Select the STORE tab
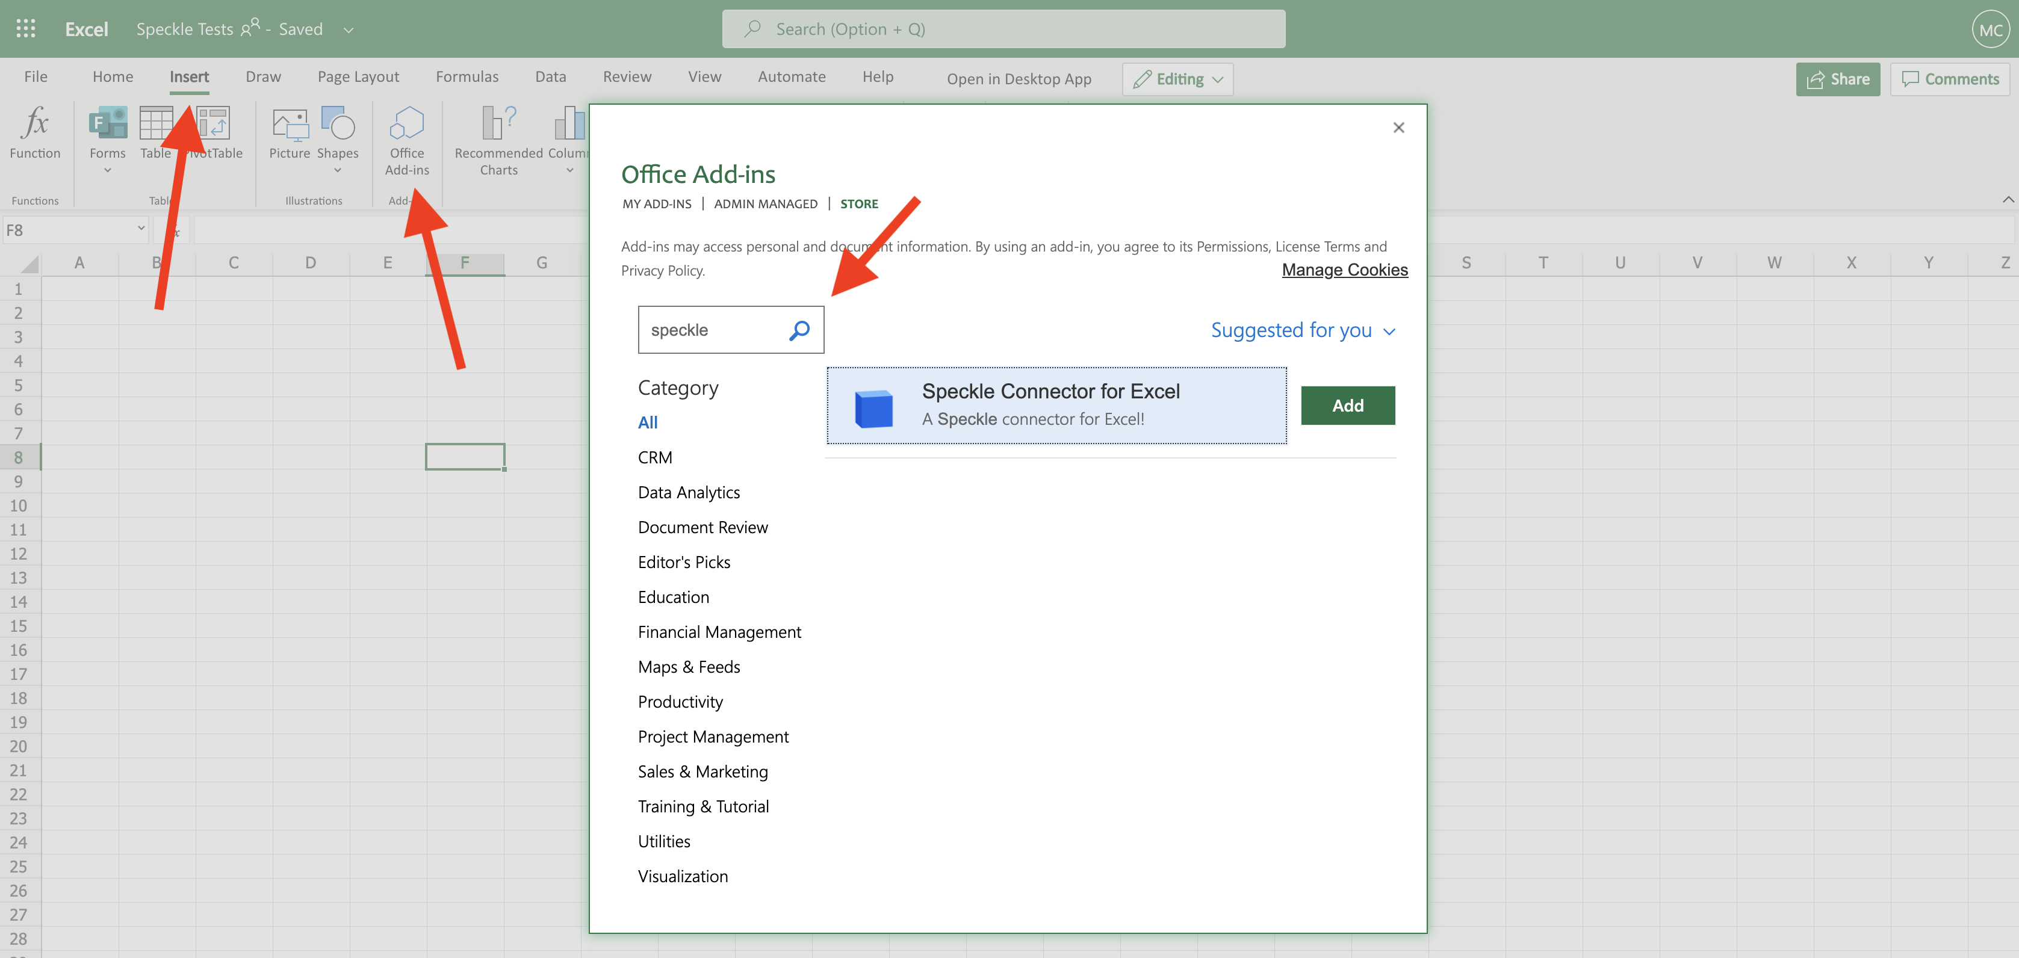Screen dimensions: 2019x958 click(x=859, y=203)
